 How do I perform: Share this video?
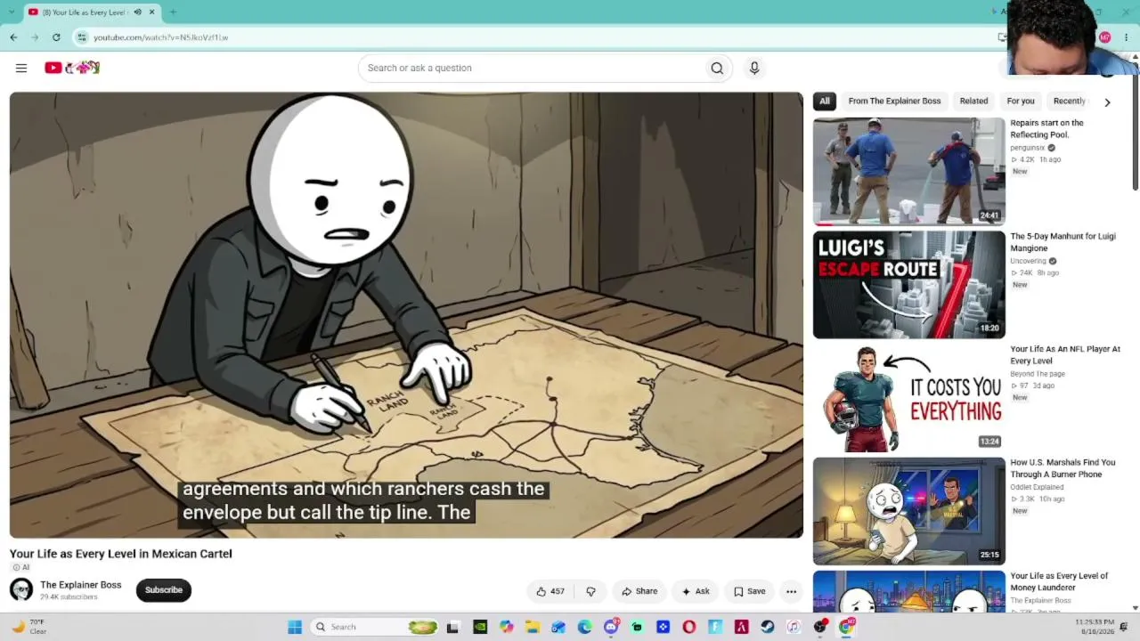point(639,591)
